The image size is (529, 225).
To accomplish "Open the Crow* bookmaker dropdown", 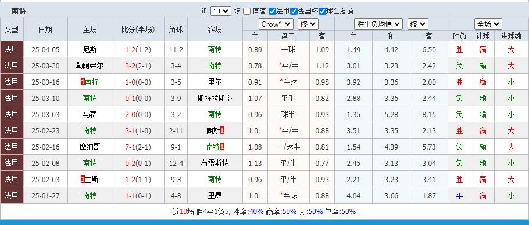I will 276,24.
